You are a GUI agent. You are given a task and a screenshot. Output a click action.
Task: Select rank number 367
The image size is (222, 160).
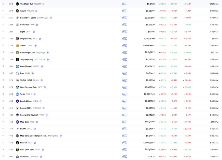[11, 73]
